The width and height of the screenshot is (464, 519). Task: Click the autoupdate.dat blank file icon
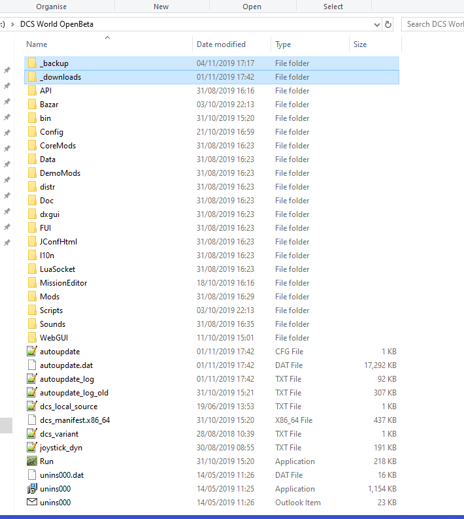(x=32, y=365)
